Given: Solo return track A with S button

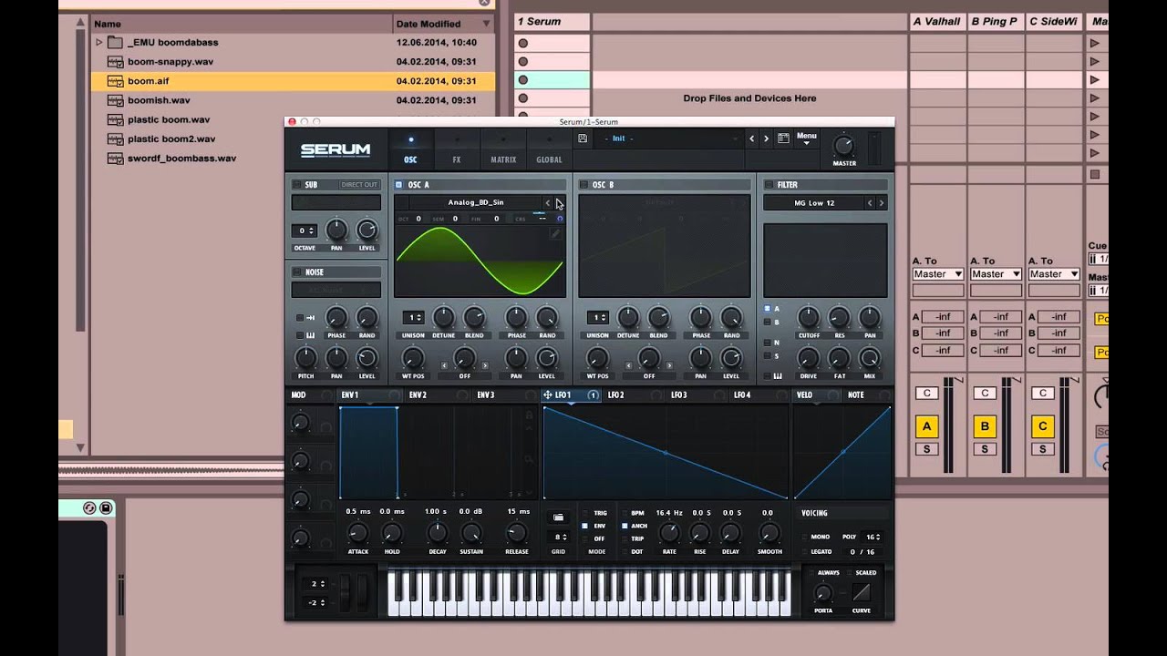Looking at the screenshot, I should 927,449.
